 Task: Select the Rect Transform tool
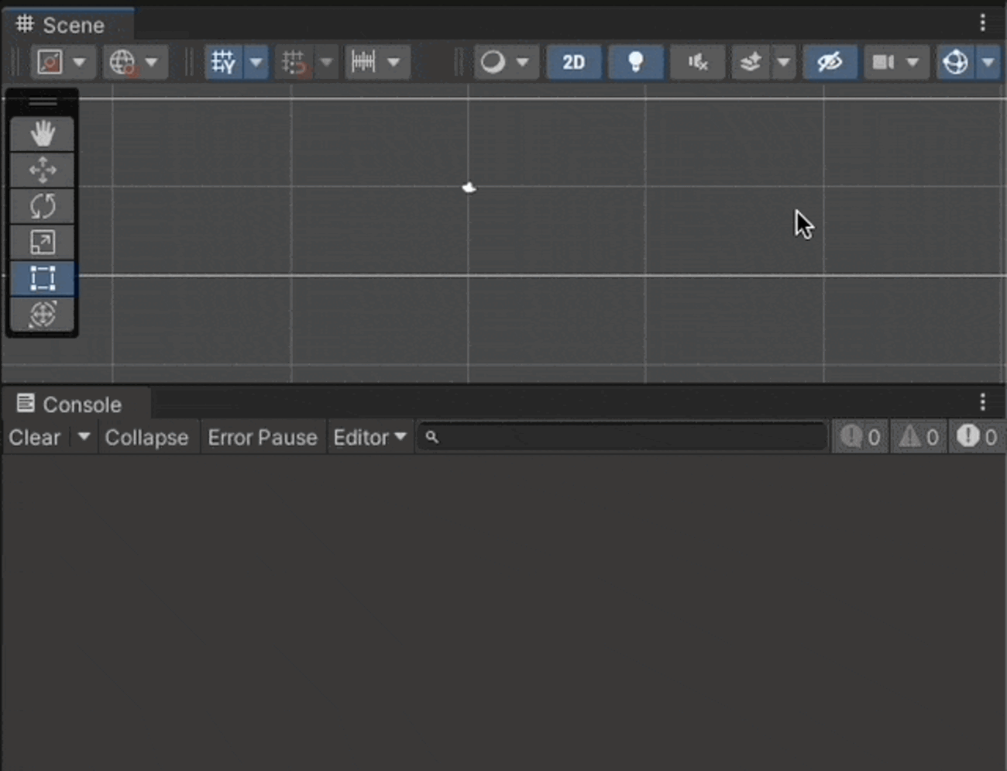pyautogui.click(x=42, y=278)
